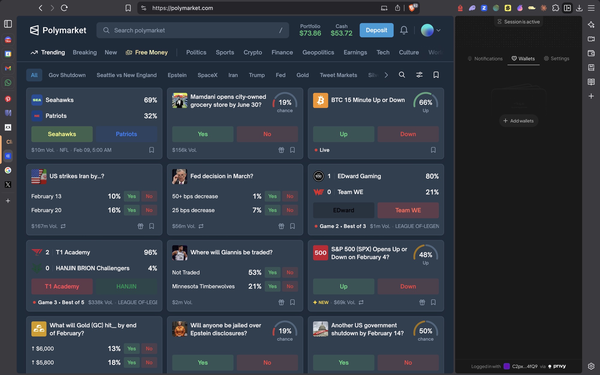The image size is (600, 375).
Task: Click the 48% Up gauge on S&P 500 market
Action: coord(425,255)
